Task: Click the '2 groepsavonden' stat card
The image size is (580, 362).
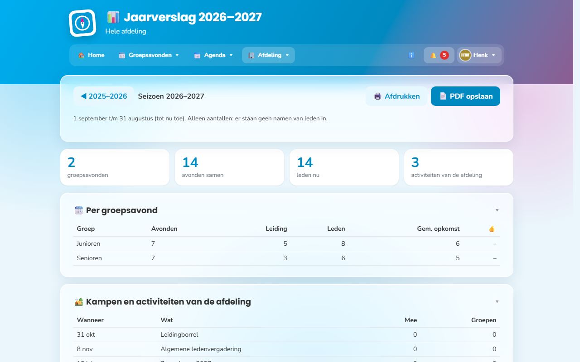Action: click(115, 167)
